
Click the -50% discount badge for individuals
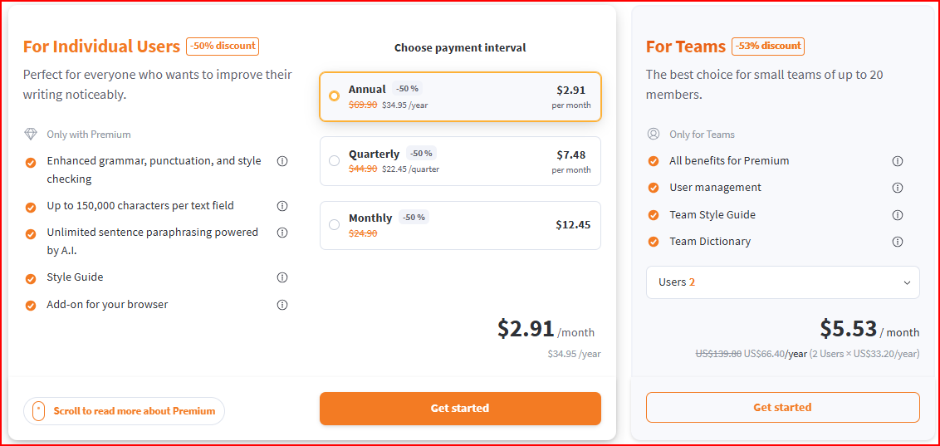point(223,47)
